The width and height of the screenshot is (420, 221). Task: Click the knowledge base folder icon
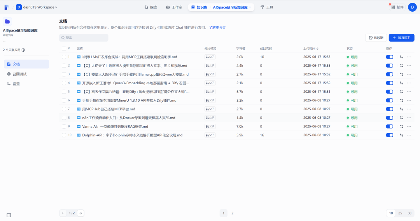7,21
